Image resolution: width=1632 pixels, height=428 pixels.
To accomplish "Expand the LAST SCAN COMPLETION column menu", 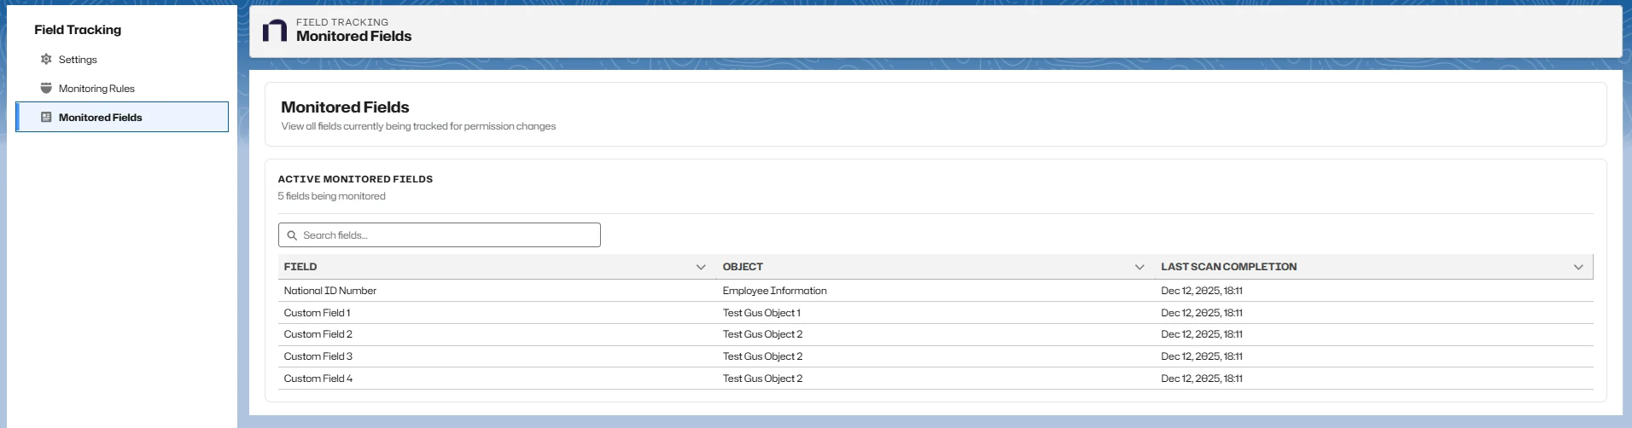I will point(1578,267).
